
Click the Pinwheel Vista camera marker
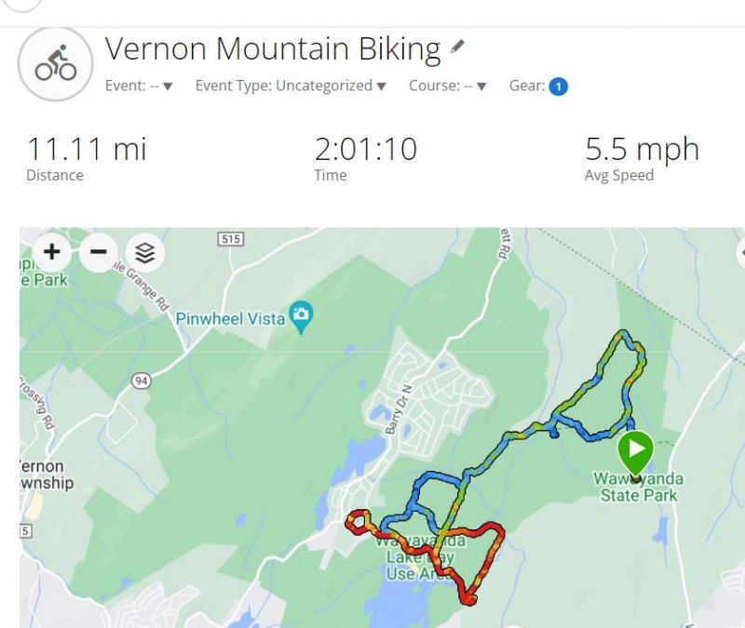(300, 316)
